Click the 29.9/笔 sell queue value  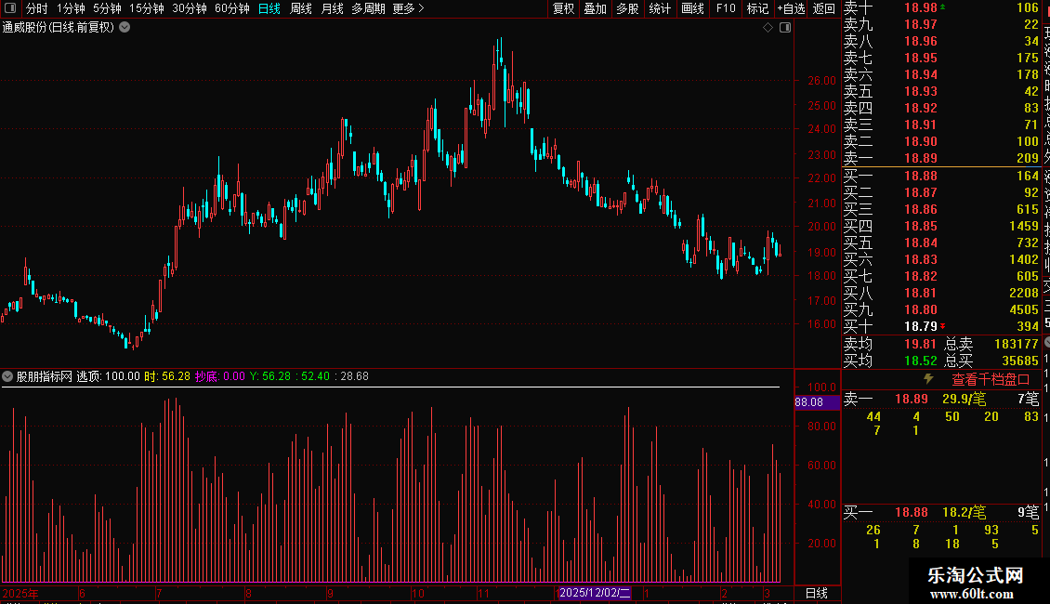click(x=964, y=399)
